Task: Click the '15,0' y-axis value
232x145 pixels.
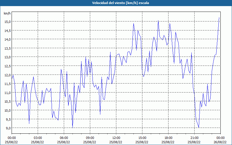Action: [8, 21]
